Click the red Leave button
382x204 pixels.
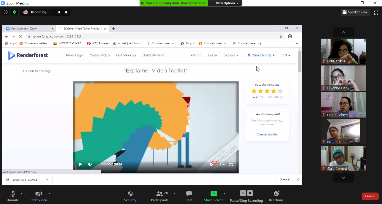click(370, 196)
